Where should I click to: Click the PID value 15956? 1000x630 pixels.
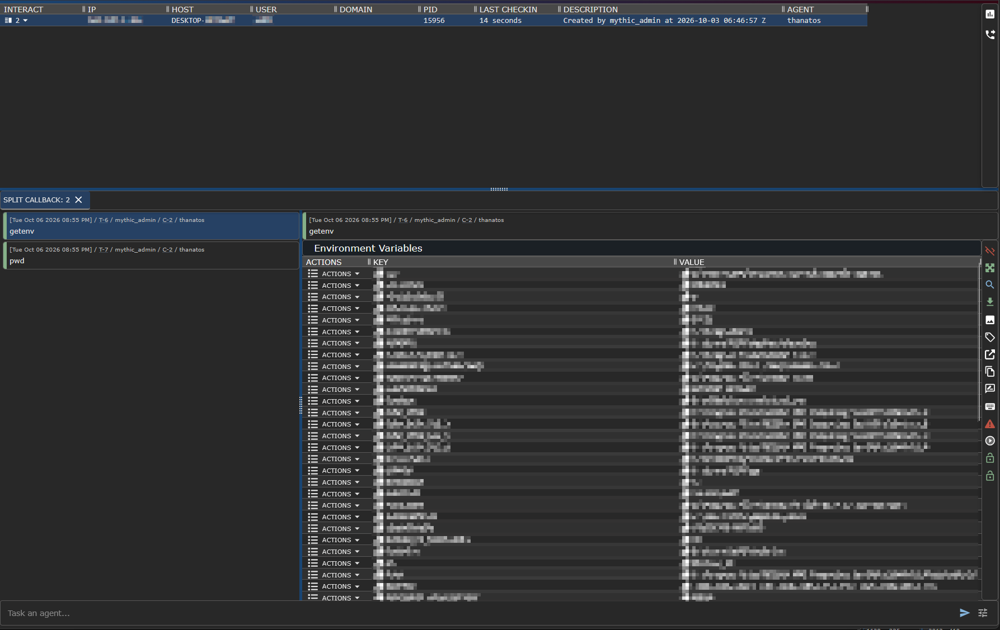(434, 21)
